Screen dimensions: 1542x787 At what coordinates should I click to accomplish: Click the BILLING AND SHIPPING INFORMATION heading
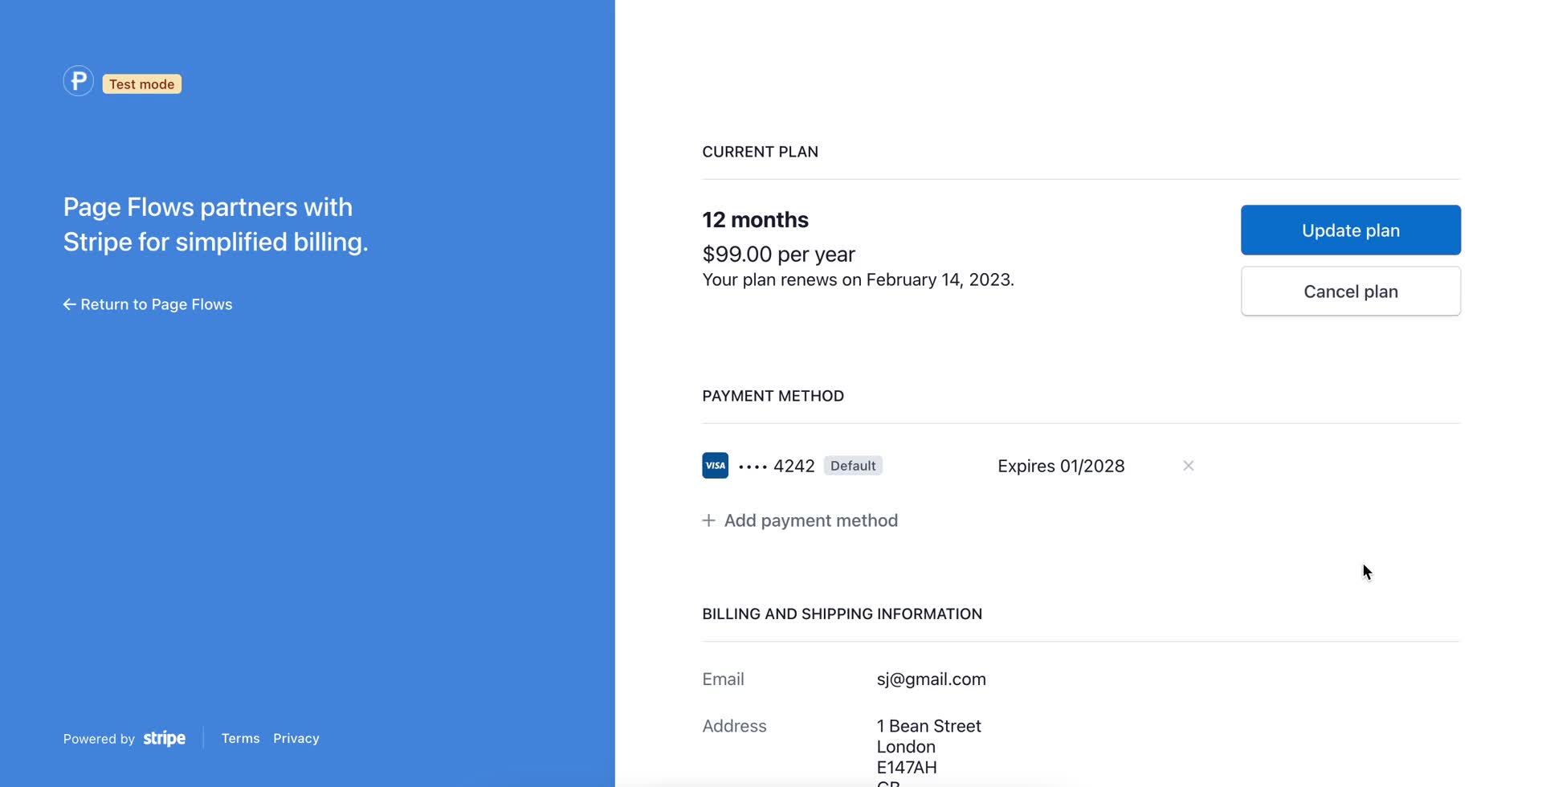coord(842,614)
